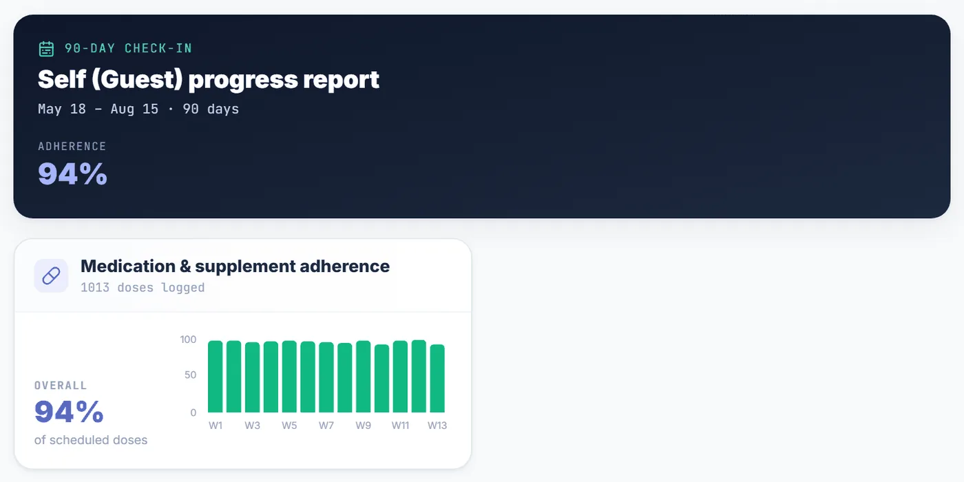Click the 94% value in the dark header
The image size is (964, 482).
tap(72, 173)
